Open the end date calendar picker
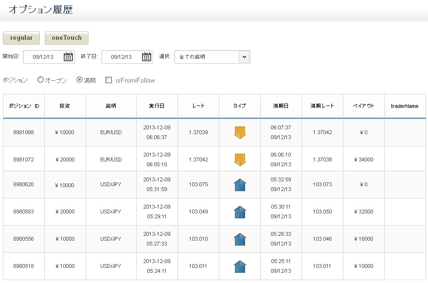The width and height of the screenshot is (428, 283). (x=146, y=57)
